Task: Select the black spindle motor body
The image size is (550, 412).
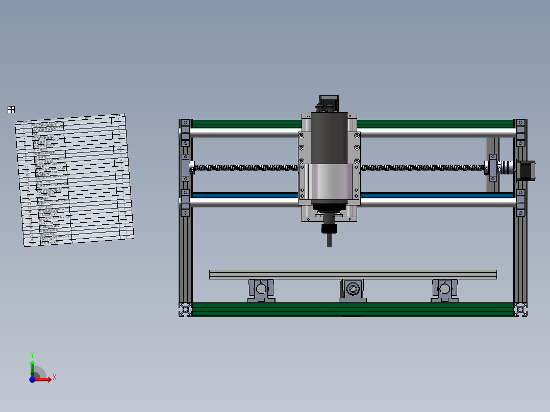Action: 329,138
